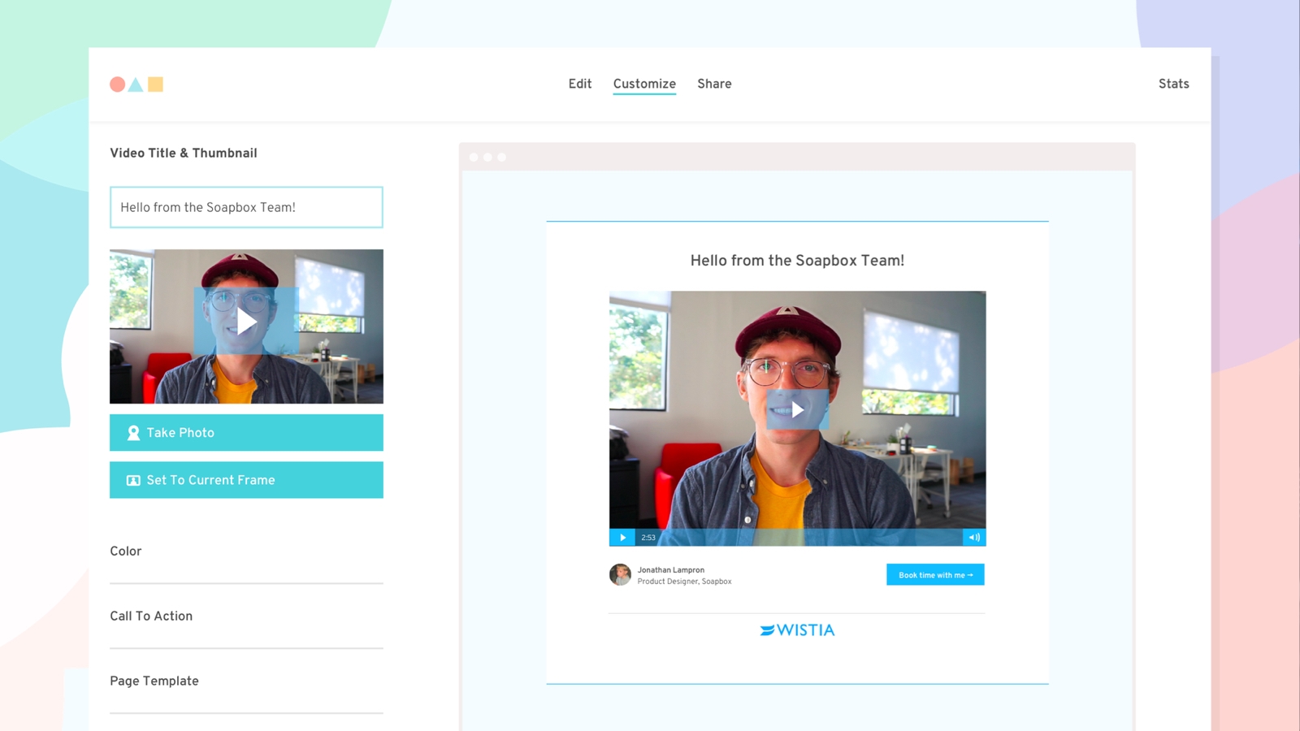Click the Take Photo button
This screenshot has height=731, width=1300.
click(x=246, y=433)
